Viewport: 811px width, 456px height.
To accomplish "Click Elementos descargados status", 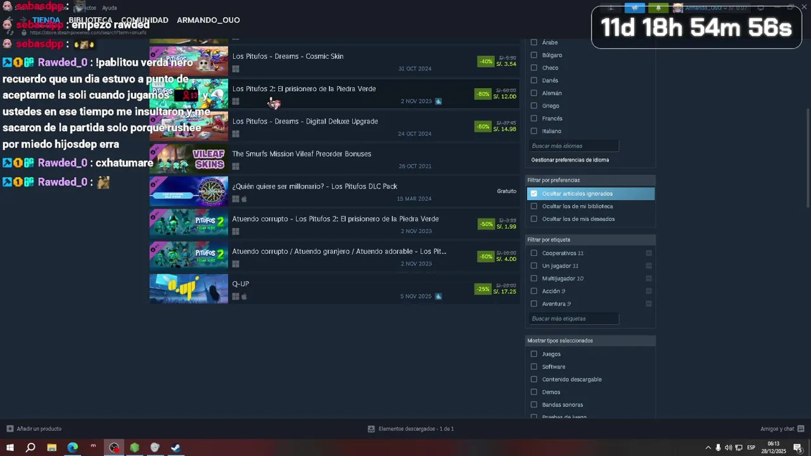I will pyautogui.click(x=411, y=429).
